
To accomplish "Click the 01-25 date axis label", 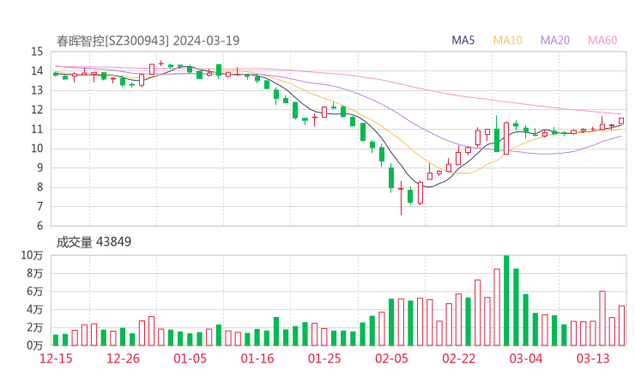I will [x=324, y=358].
